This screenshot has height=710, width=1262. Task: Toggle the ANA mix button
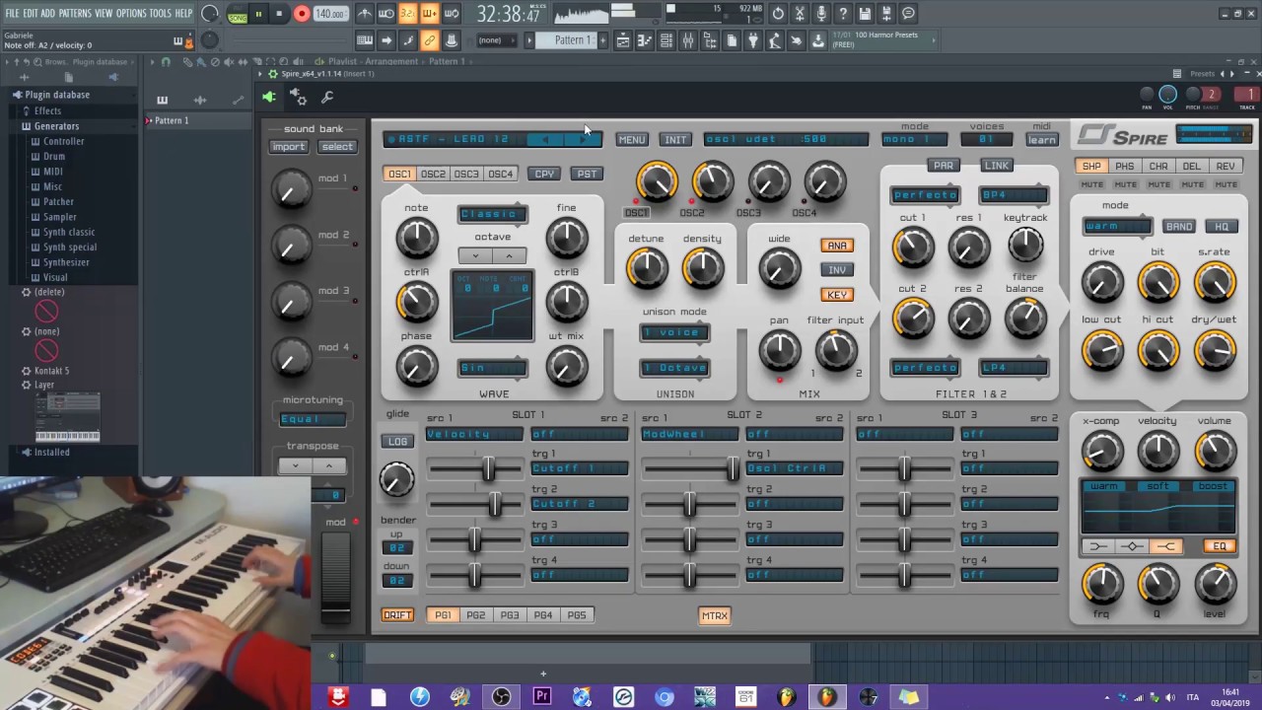pos(837,246)
